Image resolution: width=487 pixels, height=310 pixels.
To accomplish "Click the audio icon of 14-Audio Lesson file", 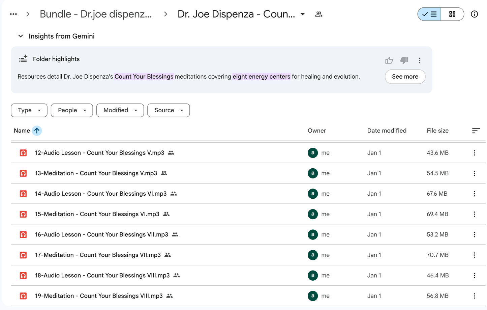I will (x=23, y=194).
